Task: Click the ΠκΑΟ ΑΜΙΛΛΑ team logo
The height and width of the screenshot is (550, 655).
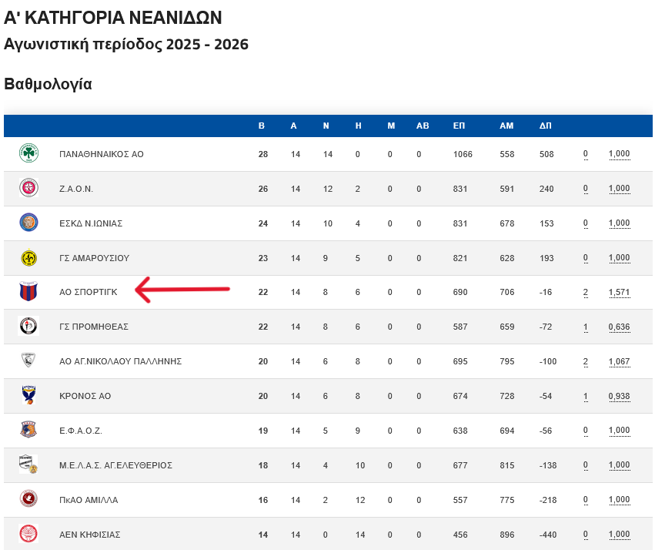Action: [28, 499]
